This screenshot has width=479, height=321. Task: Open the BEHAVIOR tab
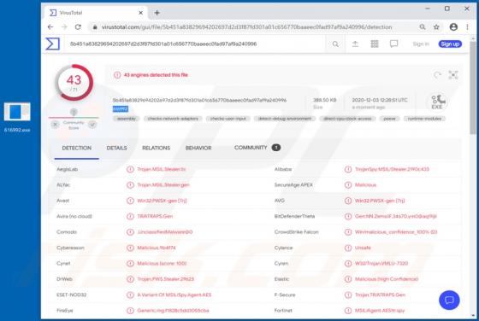pyautogui.click(x=198, y=149)
